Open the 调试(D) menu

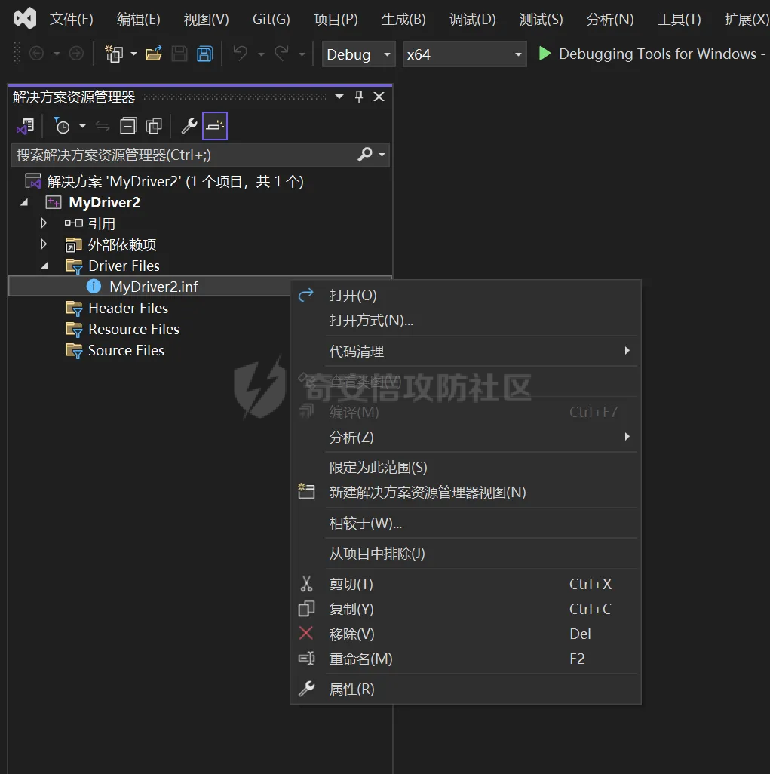pyautogui.click(x=472, y=20)
